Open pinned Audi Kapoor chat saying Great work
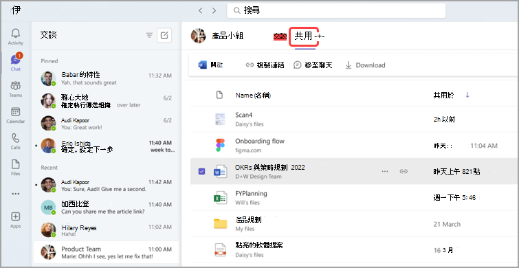Viewport: 519px width, 268px height. point(106,124)
